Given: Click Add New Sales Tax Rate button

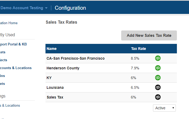Looking at the screenshot, I should [x=149, y=35].
